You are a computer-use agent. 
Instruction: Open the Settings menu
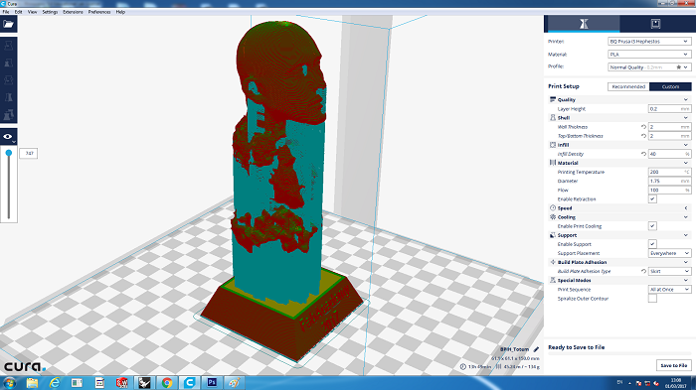click(x=50, y=12)
